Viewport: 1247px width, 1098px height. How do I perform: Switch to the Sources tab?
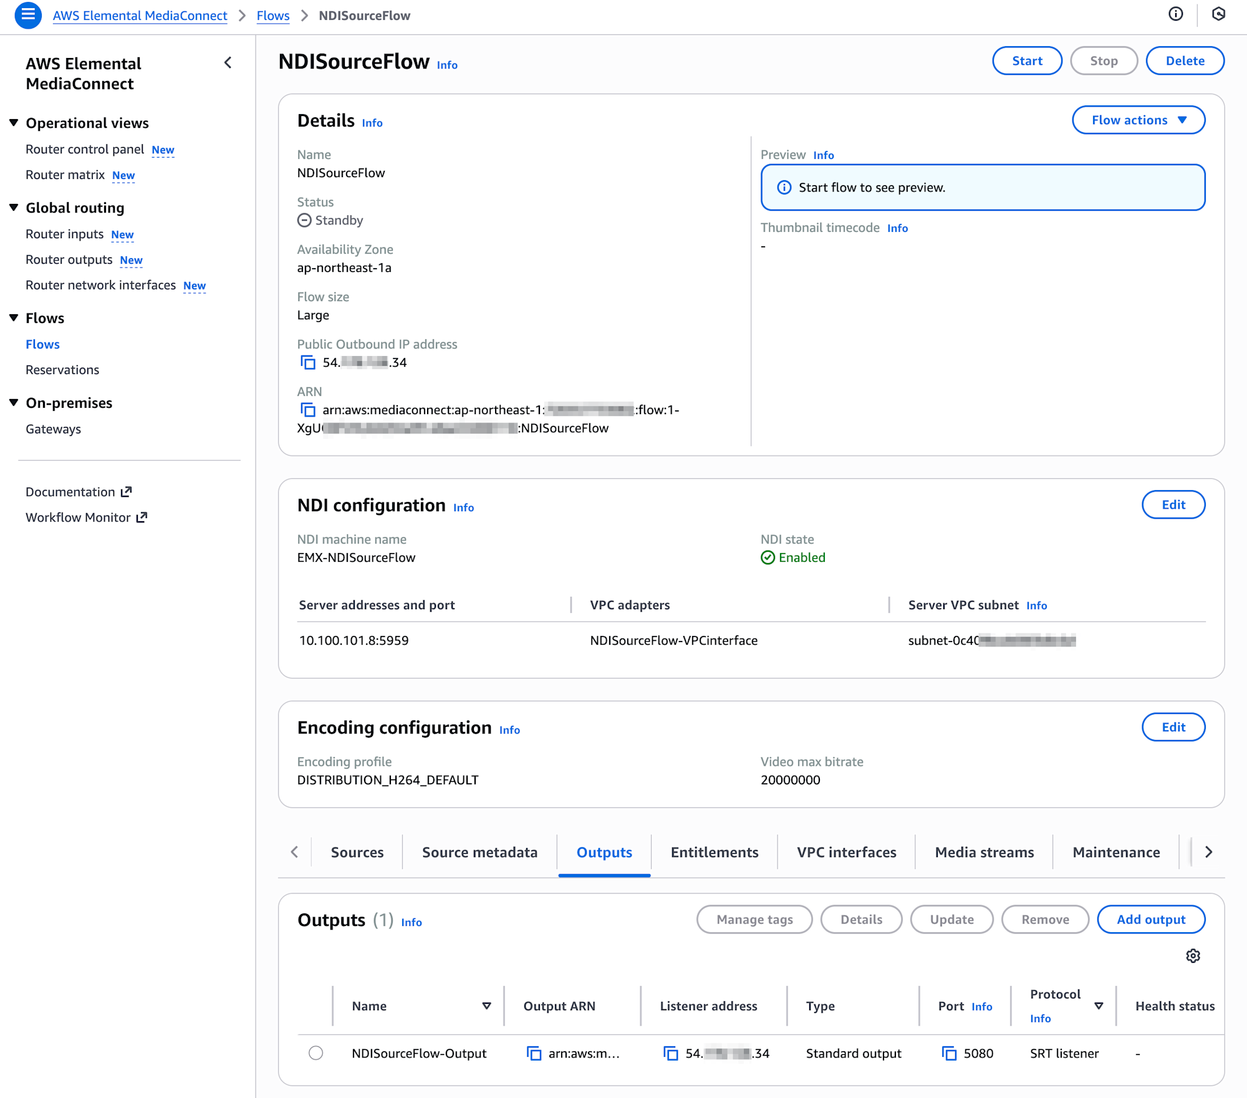click(357, 852)
